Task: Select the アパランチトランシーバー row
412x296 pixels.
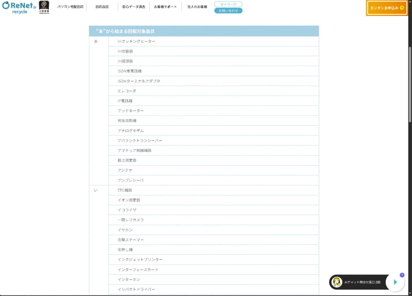Action: click(x=214, y=140)
